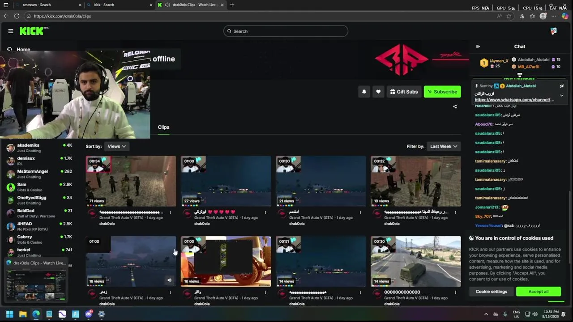The image size is (573, 322).
Task: Select the drak0ola Clips browser tab
Action: tap(190, 5)
